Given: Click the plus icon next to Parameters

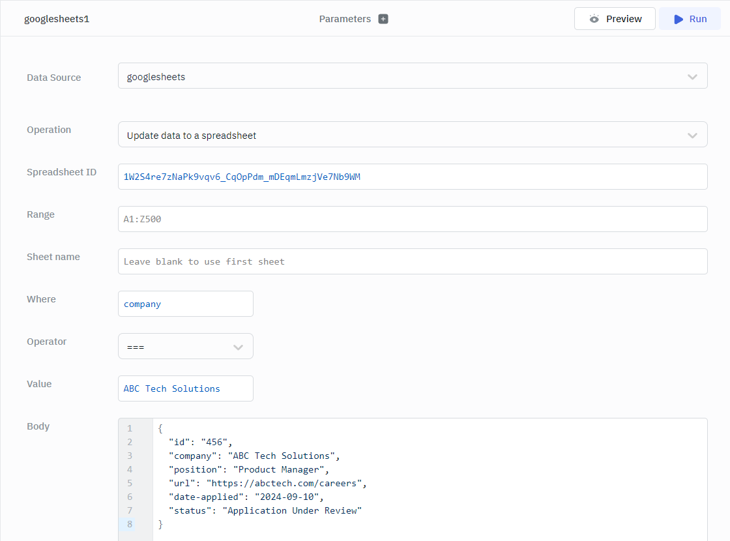Looking at the screenshot, I should pyautogui.click(x=383, y=19).
